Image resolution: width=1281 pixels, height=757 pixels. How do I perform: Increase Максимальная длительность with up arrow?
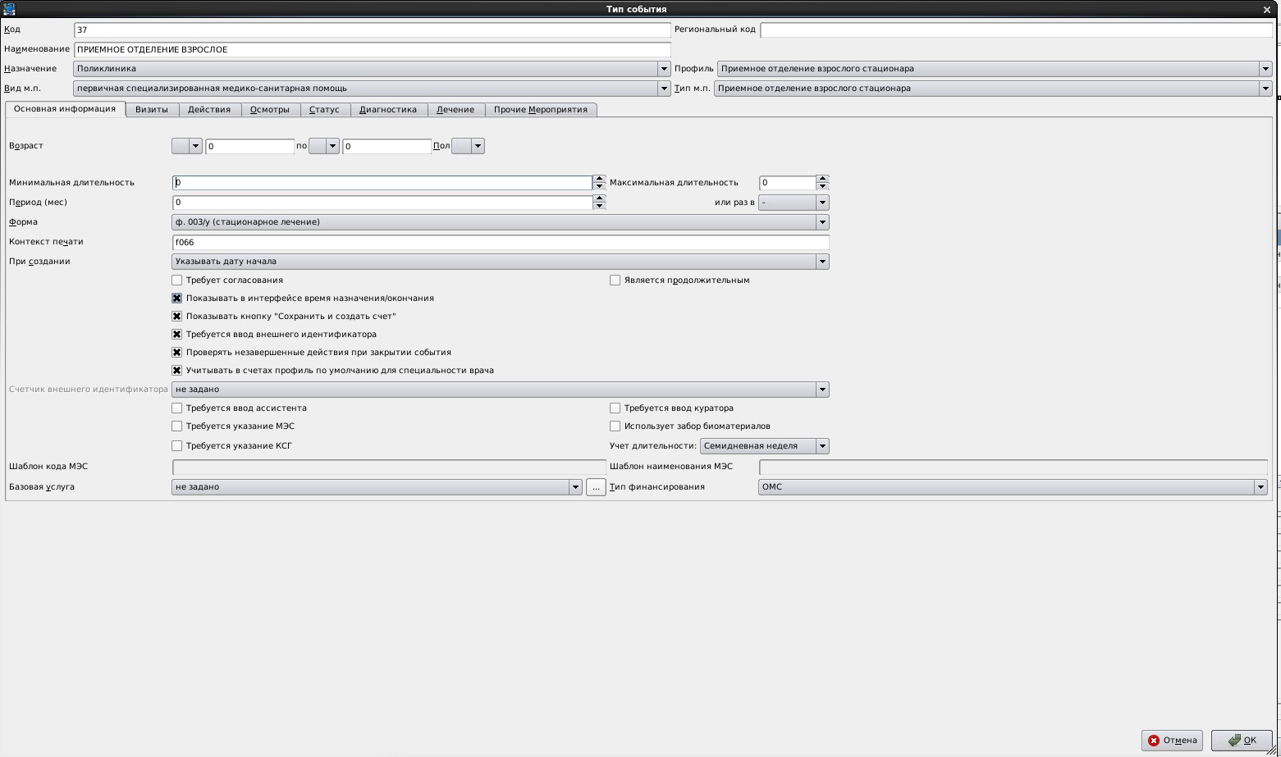(x=822, y=179)
